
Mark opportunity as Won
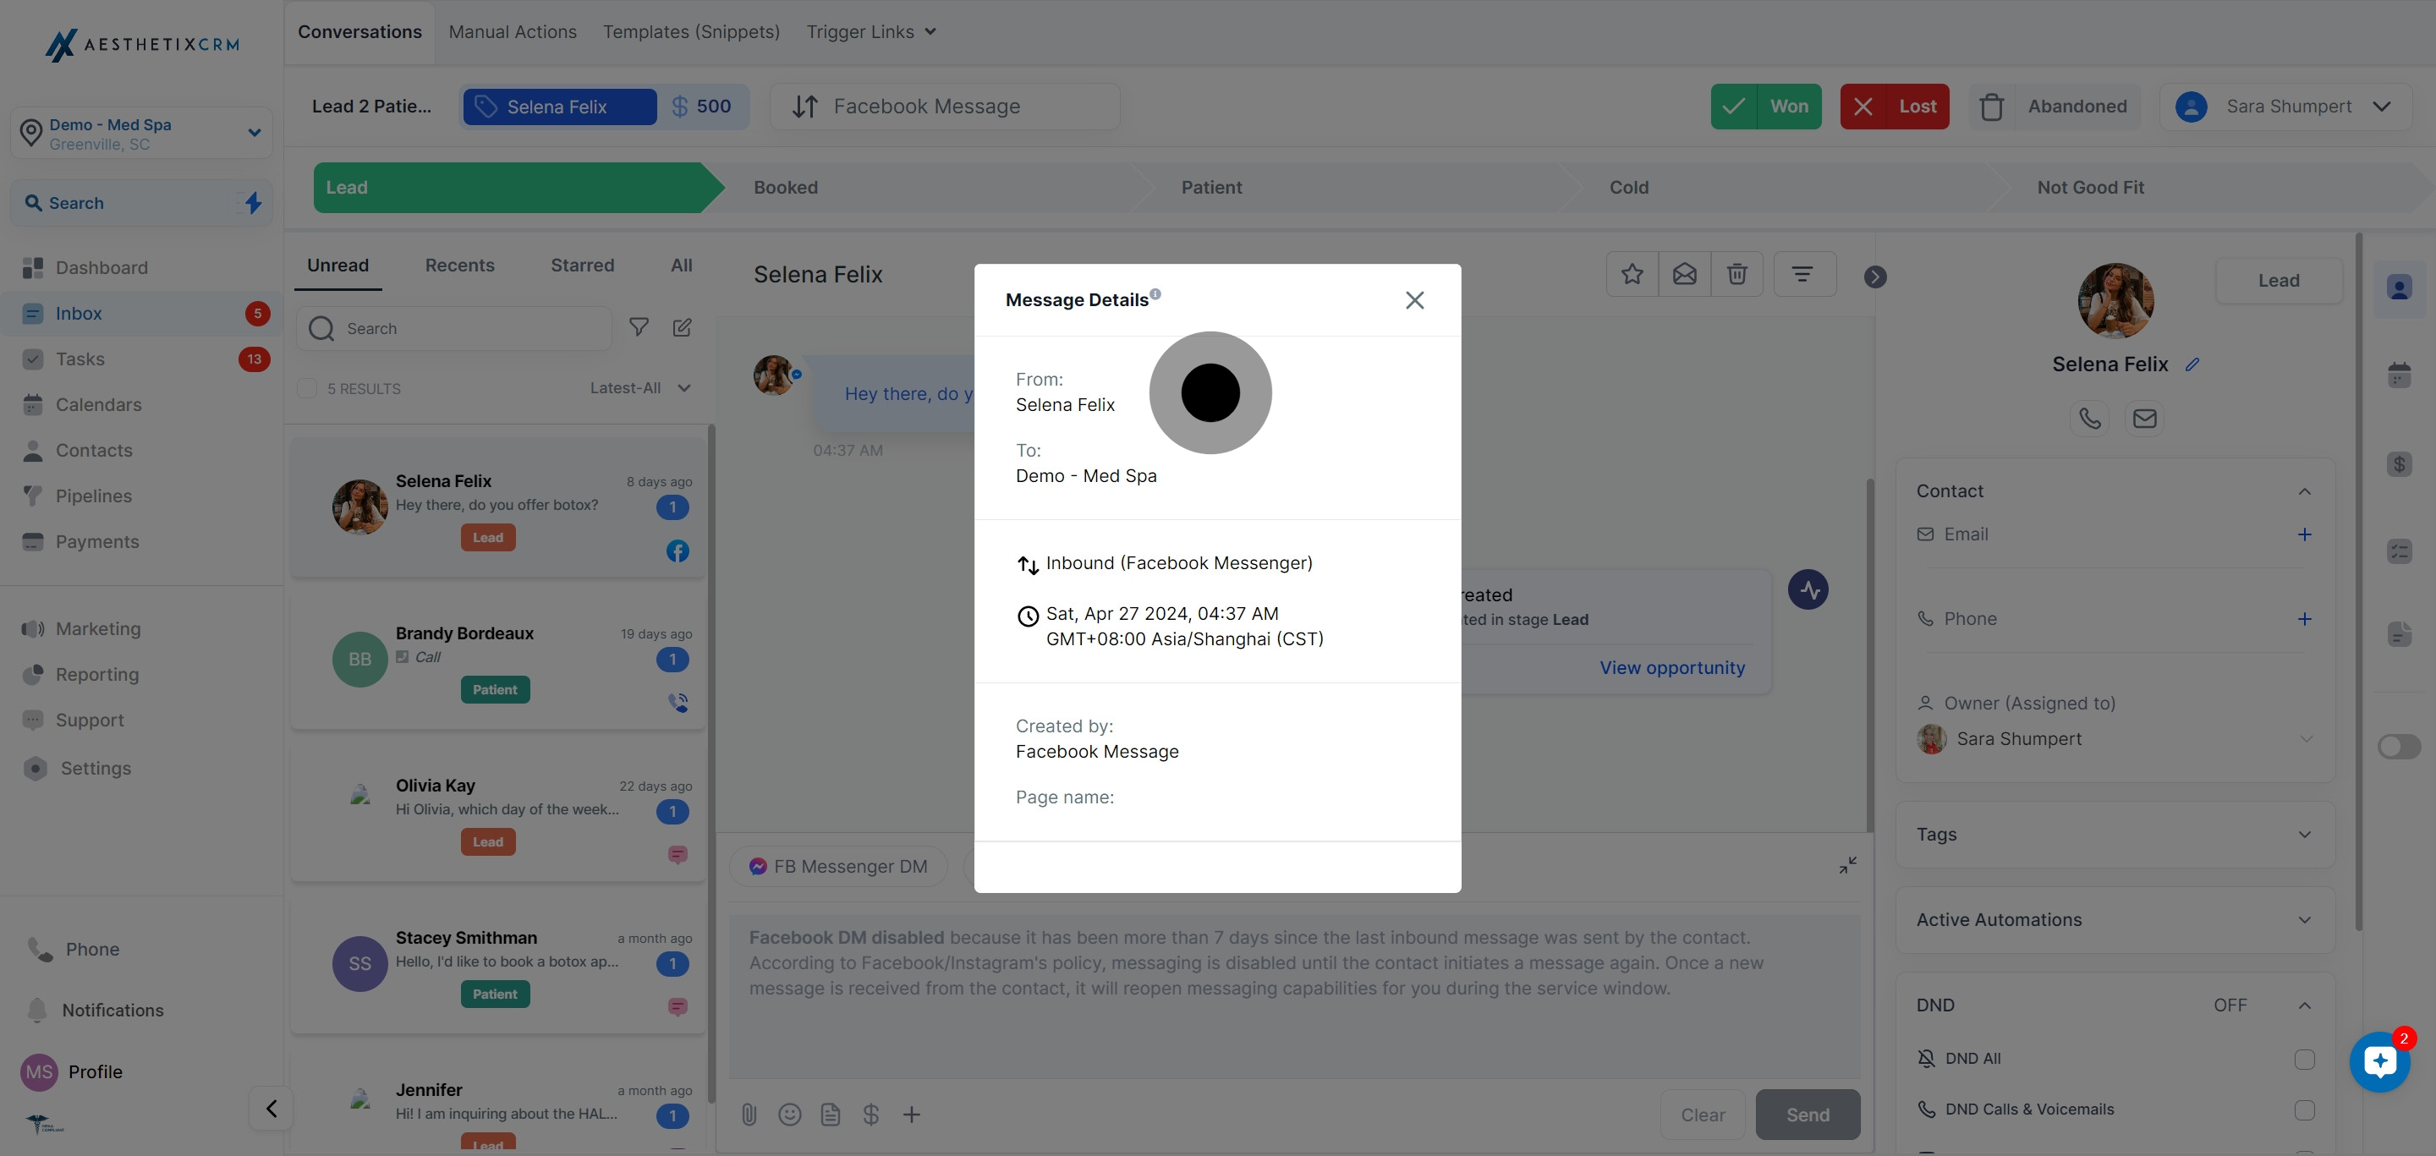click(x=1765, y=107)
